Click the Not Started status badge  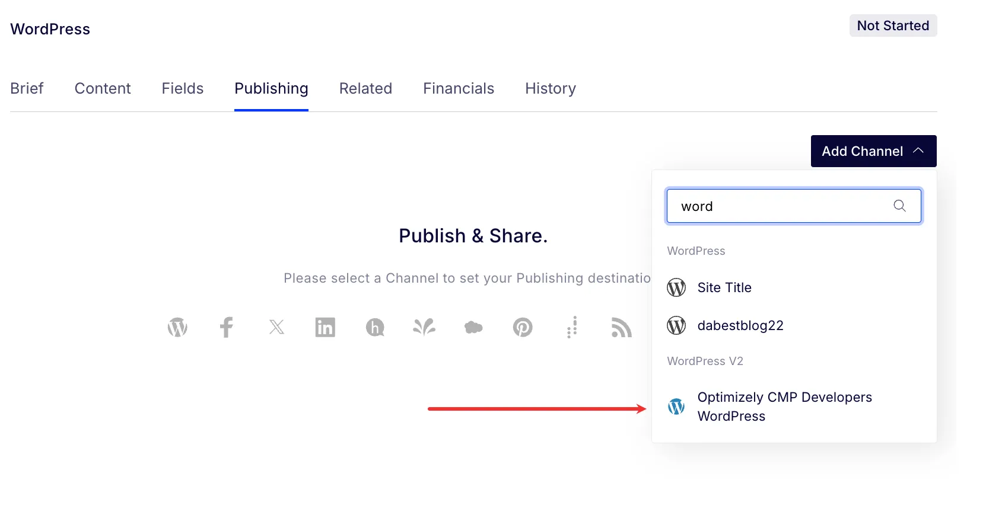pyautogui.click(x=893, y=25)
